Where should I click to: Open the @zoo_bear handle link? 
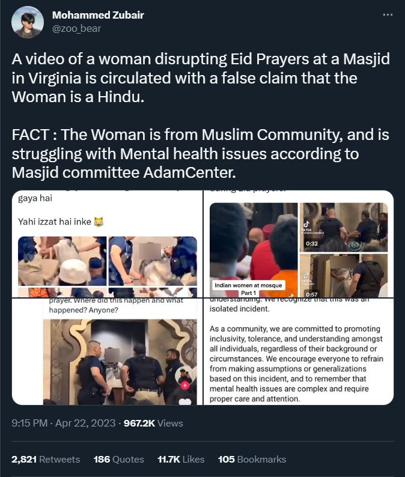coord(76,29)
